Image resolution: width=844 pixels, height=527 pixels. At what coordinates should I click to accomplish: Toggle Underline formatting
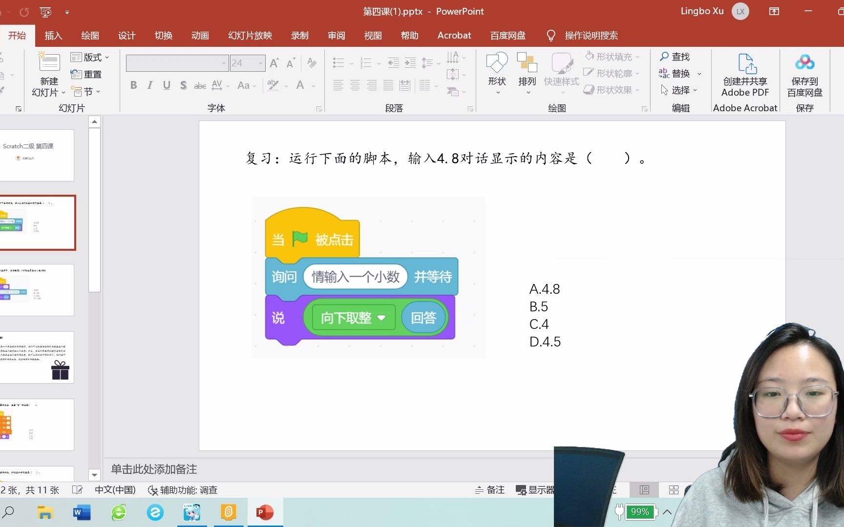click(167, 85)
